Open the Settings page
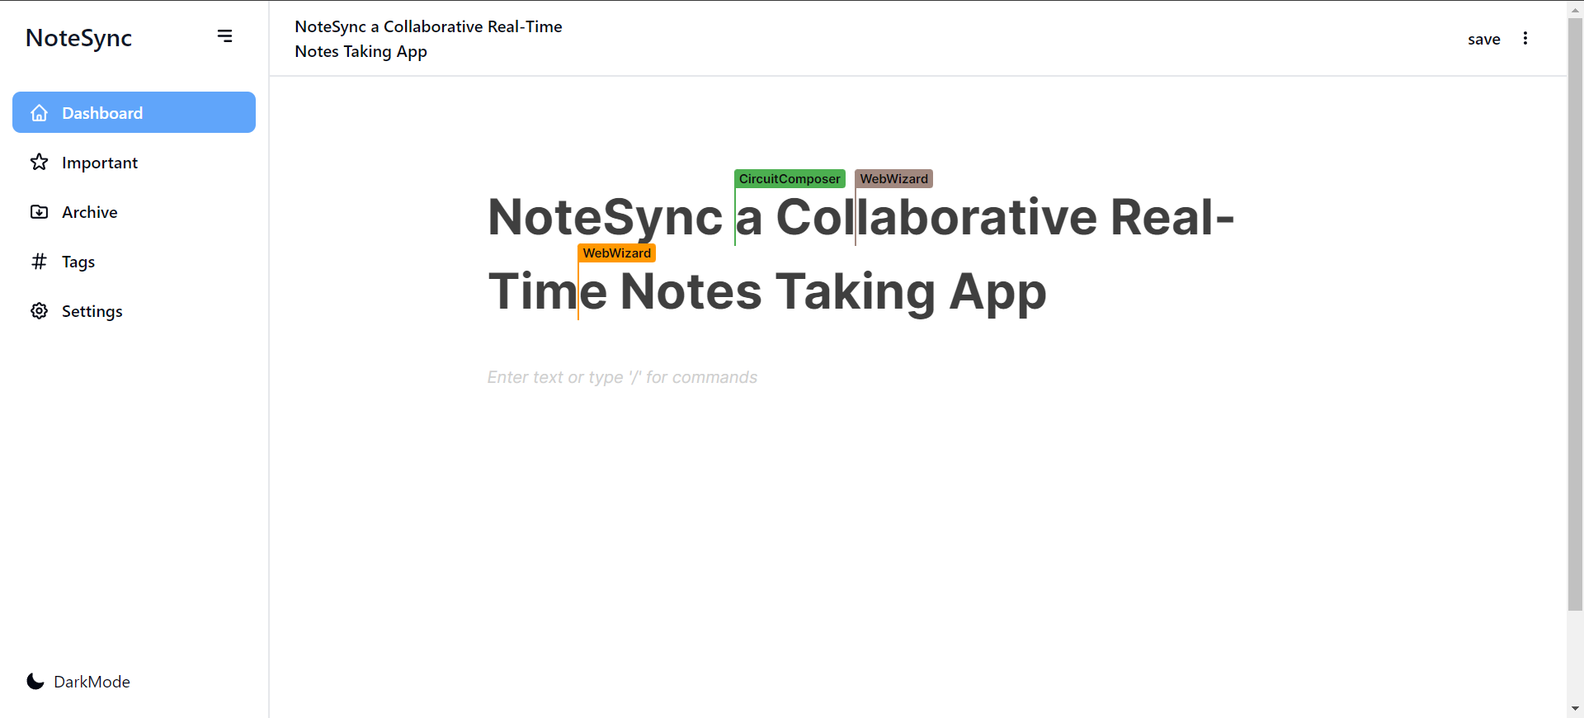 [x=92, y=311]
